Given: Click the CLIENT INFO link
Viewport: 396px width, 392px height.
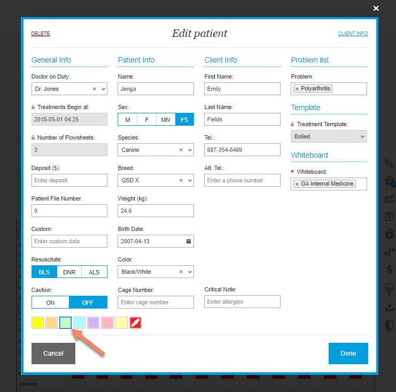Looking at the screenshot, I should (353, 34).
